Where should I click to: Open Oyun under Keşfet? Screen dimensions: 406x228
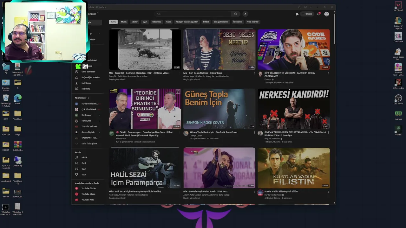[x=88, y=169]
